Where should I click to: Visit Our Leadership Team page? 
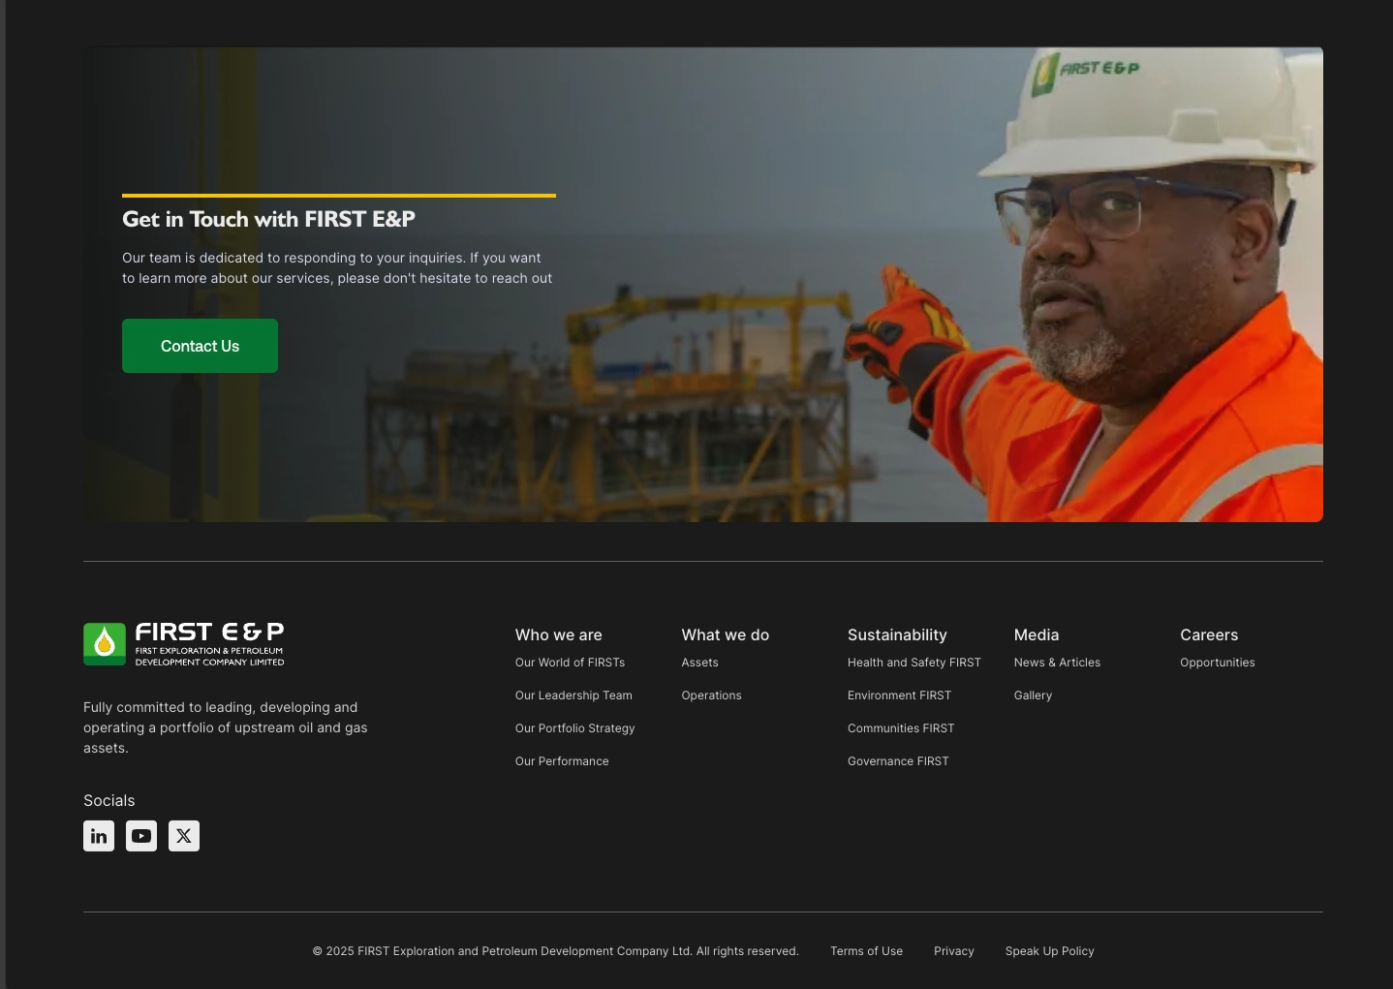pyautogui.click(x=573, y=695)
